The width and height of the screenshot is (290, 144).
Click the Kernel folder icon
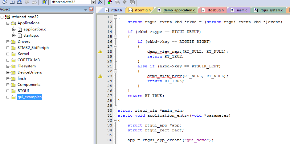click(x=13, y=54)
